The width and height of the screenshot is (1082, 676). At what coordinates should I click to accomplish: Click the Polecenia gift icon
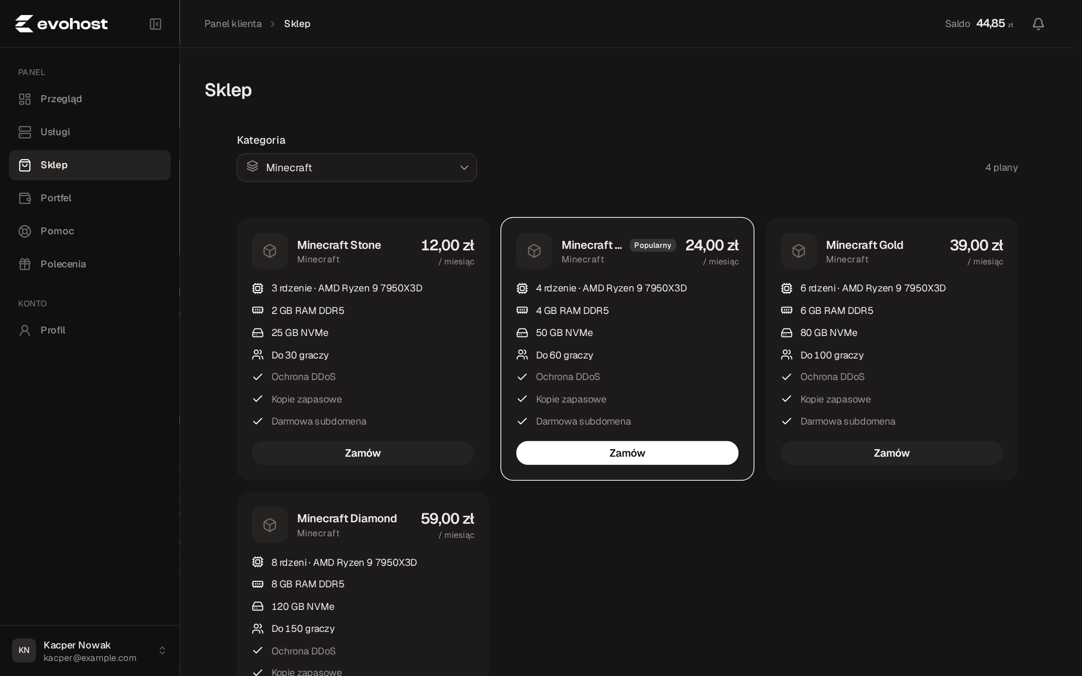(x=25, y=264)
